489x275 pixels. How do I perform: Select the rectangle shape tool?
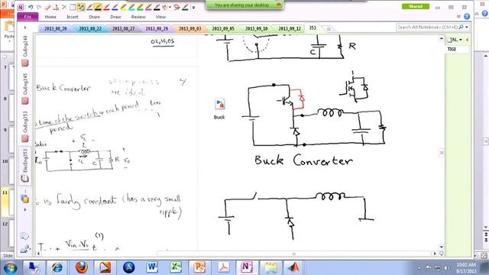point(73,7)
